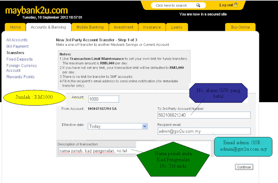Click the From Account number 105047187294 SA
Viewport: 278px width, 183px height.
point(102,109)
